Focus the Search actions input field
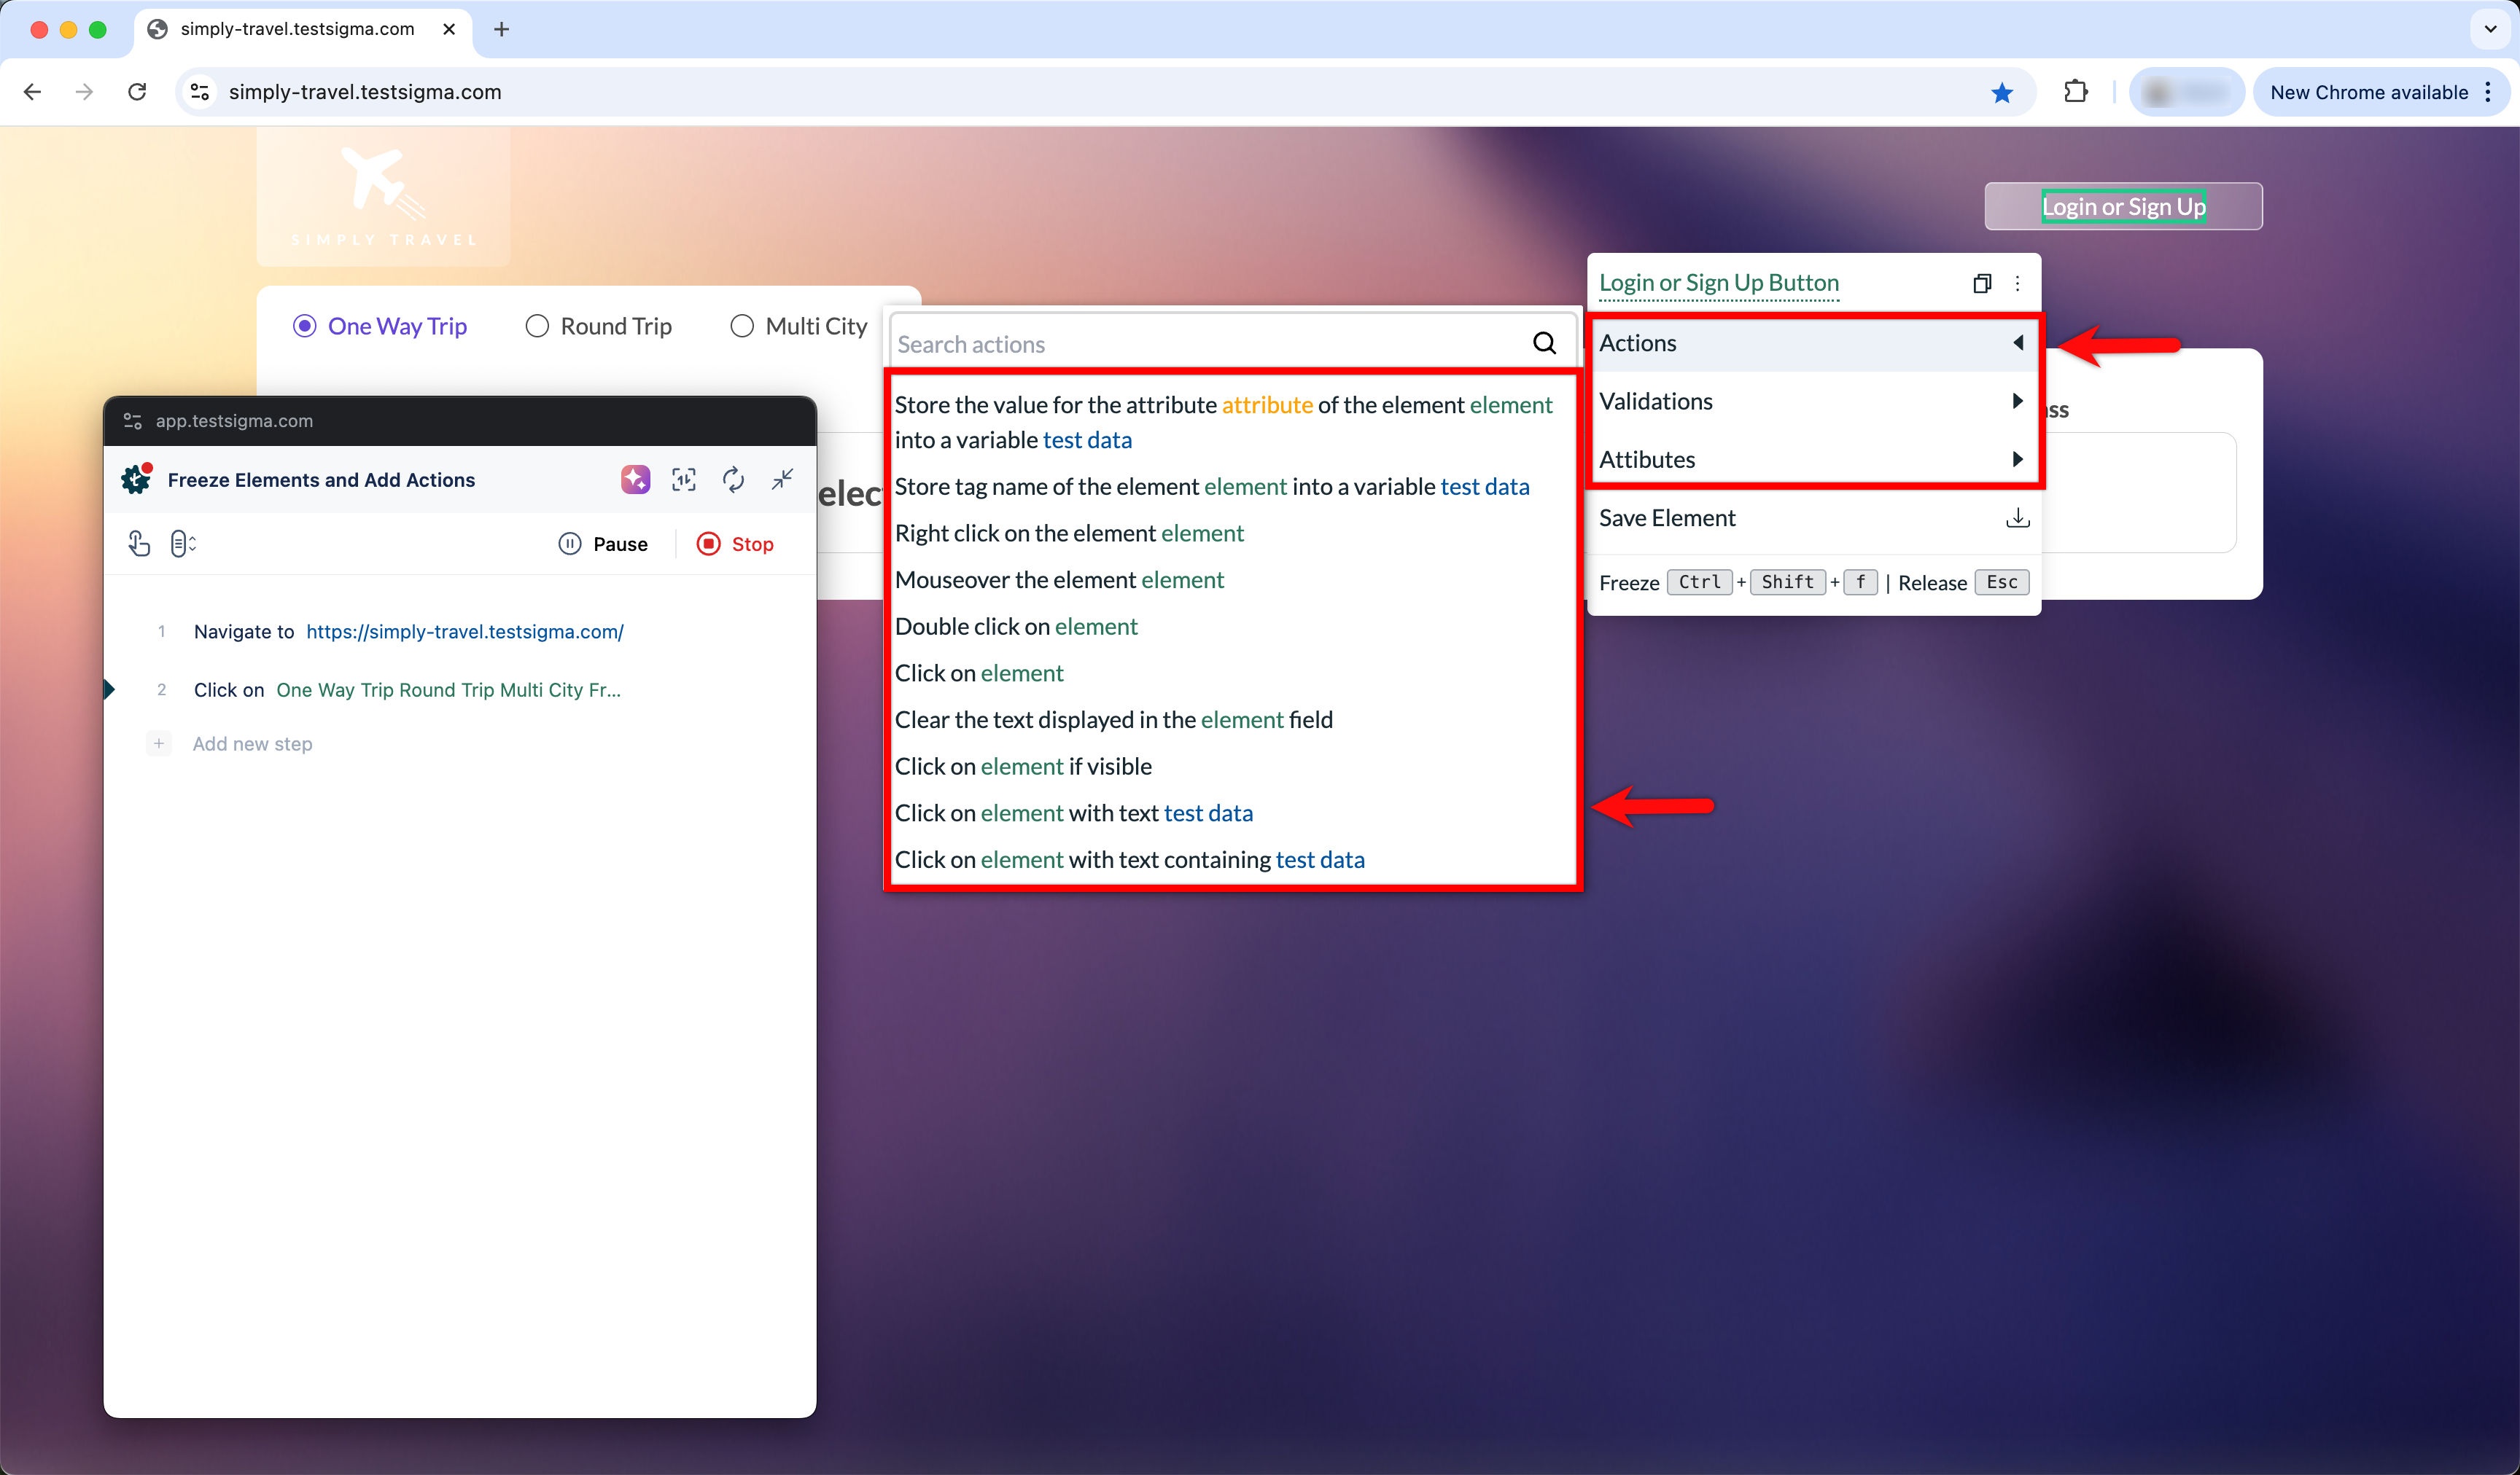2520x1475 pixels. 1200,344
